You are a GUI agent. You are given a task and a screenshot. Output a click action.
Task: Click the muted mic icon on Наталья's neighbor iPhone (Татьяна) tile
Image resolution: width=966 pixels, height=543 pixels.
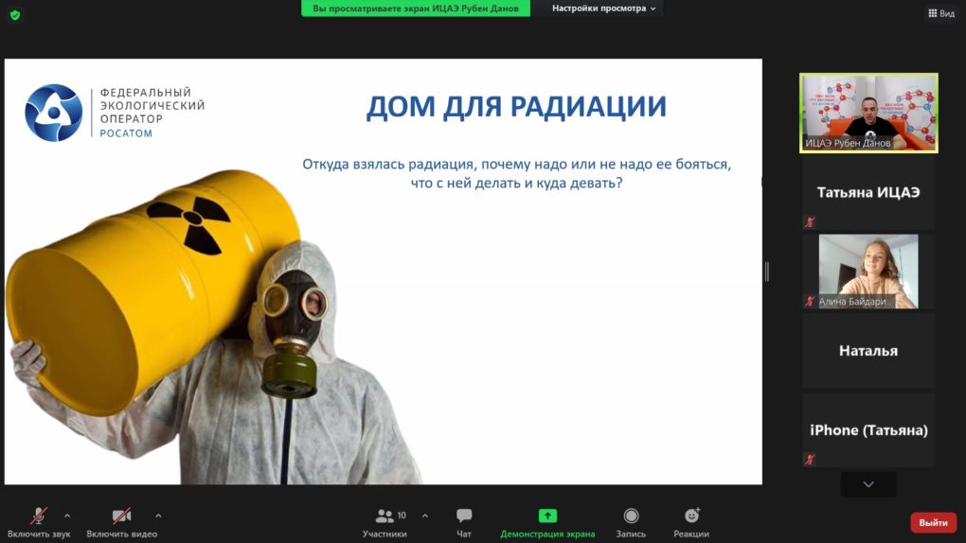tap(810, 460)
